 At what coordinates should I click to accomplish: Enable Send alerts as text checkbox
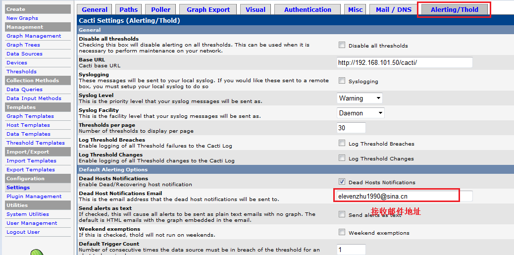(342, 214)
